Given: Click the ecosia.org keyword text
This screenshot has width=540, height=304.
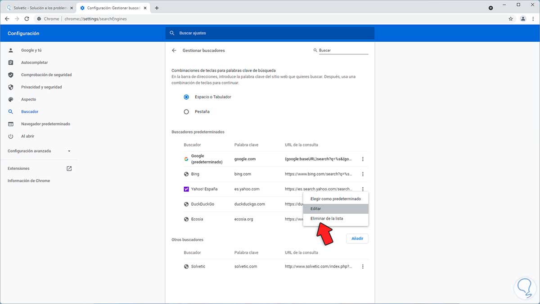Looking at the screenshot, I should click(243, 219).
